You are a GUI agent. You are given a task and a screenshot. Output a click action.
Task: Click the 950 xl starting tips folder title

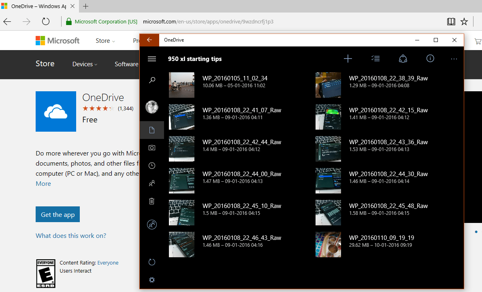(x=195, y=59)
